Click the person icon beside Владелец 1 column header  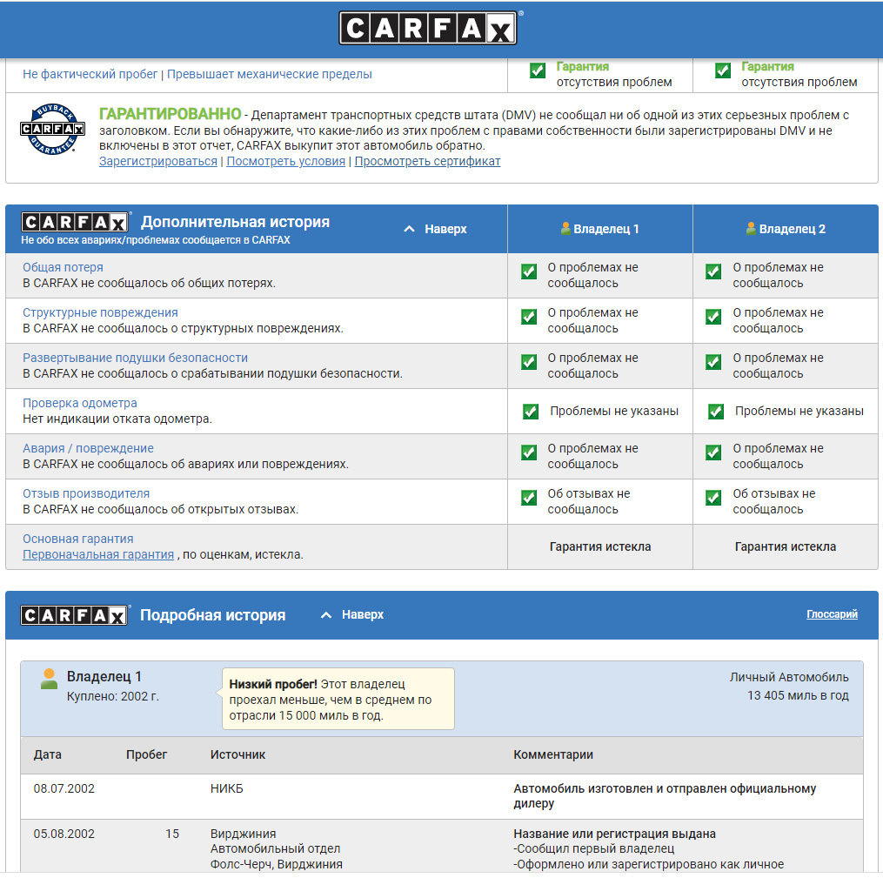[565, 229]
